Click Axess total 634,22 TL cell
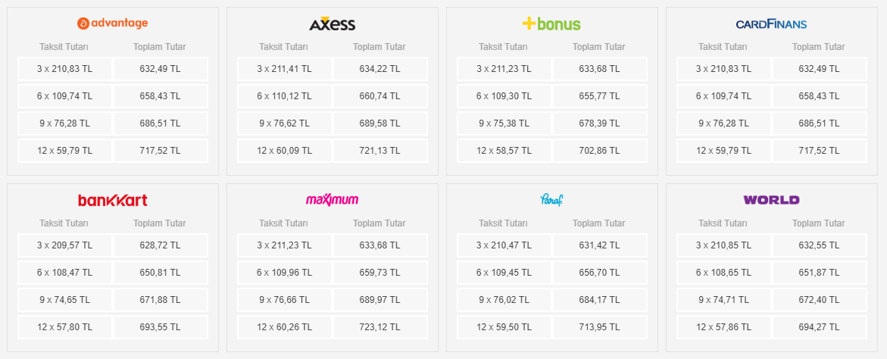This screenshot has width=887, height=359. point(379,69)
